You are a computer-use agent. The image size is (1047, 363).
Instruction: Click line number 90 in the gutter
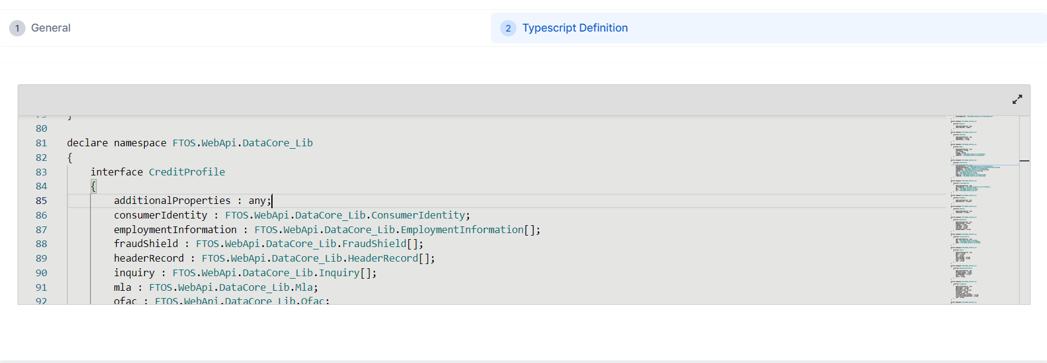tap(41, 273)
